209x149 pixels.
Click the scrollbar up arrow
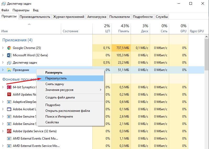tap(207, 37)
